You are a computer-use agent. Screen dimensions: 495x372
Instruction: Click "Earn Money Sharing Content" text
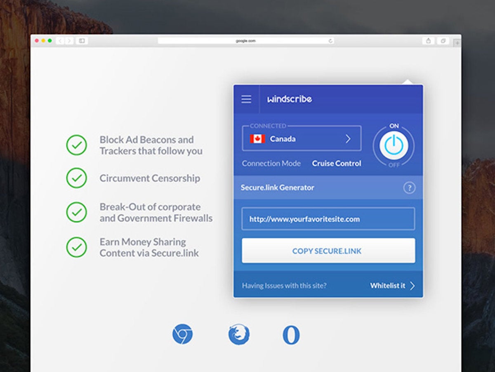click(x=149, y=247)
